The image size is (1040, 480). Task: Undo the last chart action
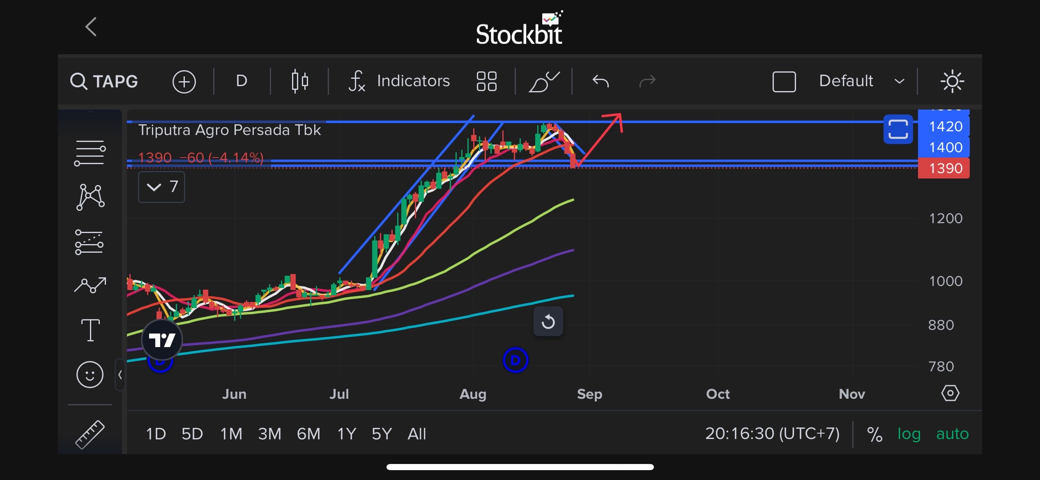coord(601,81)
